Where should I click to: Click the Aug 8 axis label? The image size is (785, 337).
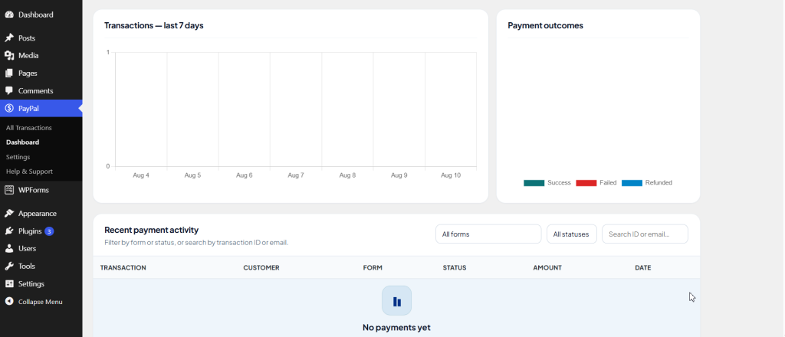(347, 175)
